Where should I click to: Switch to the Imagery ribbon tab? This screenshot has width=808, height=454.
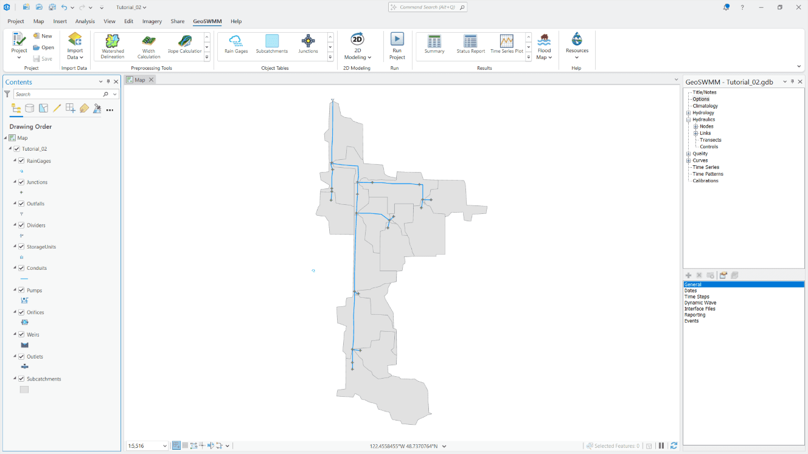(x=151, y=21)
